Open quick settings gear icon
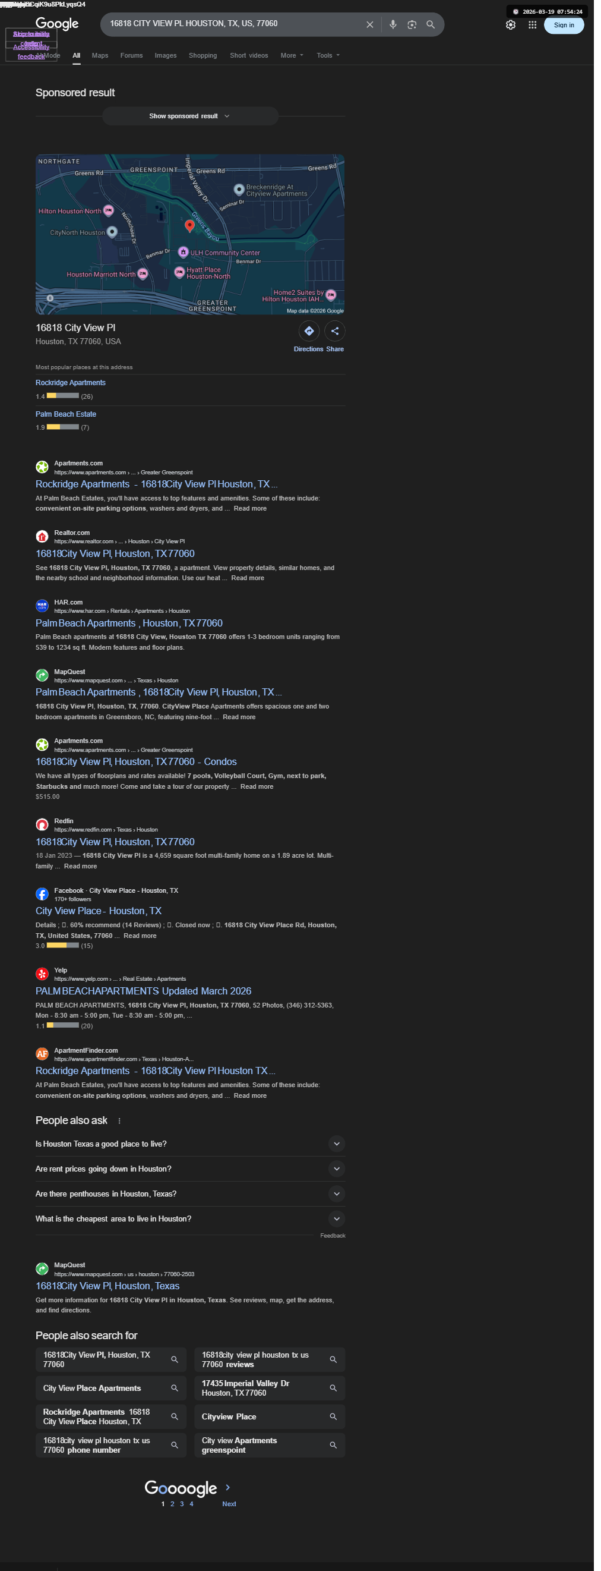This screenshot has width=601, height=1571. pos(511,25)
